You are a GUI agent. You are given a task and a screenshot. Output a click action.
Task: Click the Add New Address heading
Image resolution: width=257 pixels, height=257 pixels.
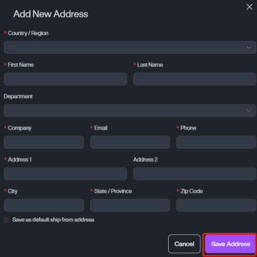pos(51,14)
